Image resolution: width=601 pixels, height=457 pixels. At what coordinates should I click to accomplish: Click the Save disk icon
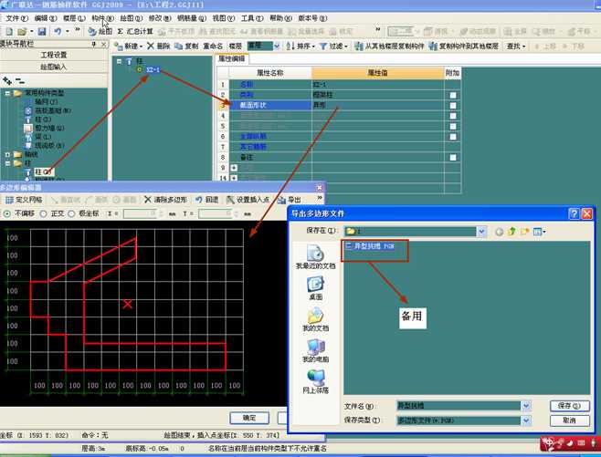tap(42, 31)
